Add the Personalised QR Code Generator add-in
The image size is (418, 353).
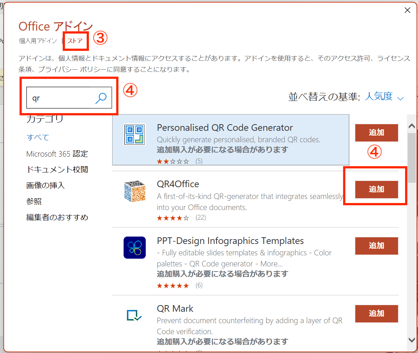point(376,133)
